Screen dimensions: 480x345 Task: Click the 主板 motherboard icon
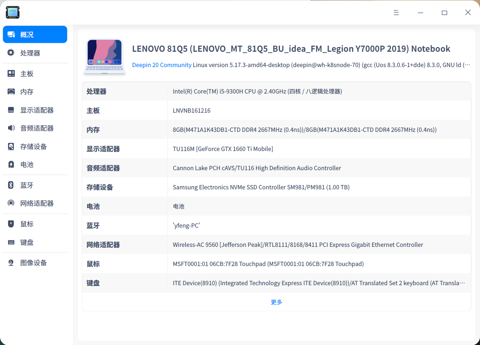[11, 74]
